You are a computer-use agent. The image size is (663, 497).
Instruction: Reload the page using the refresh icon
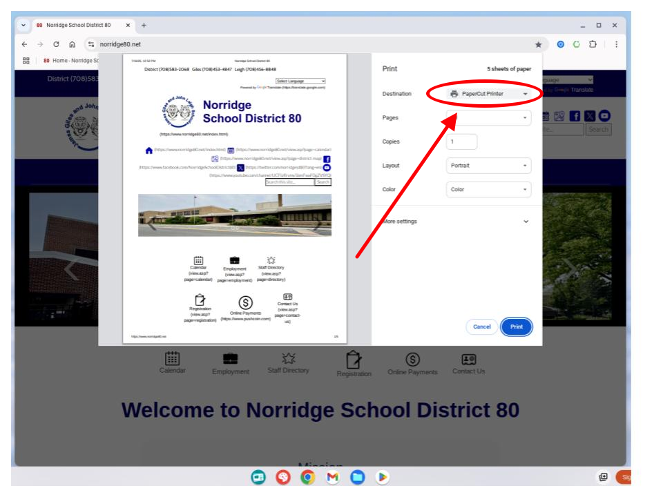coord(57,44)
